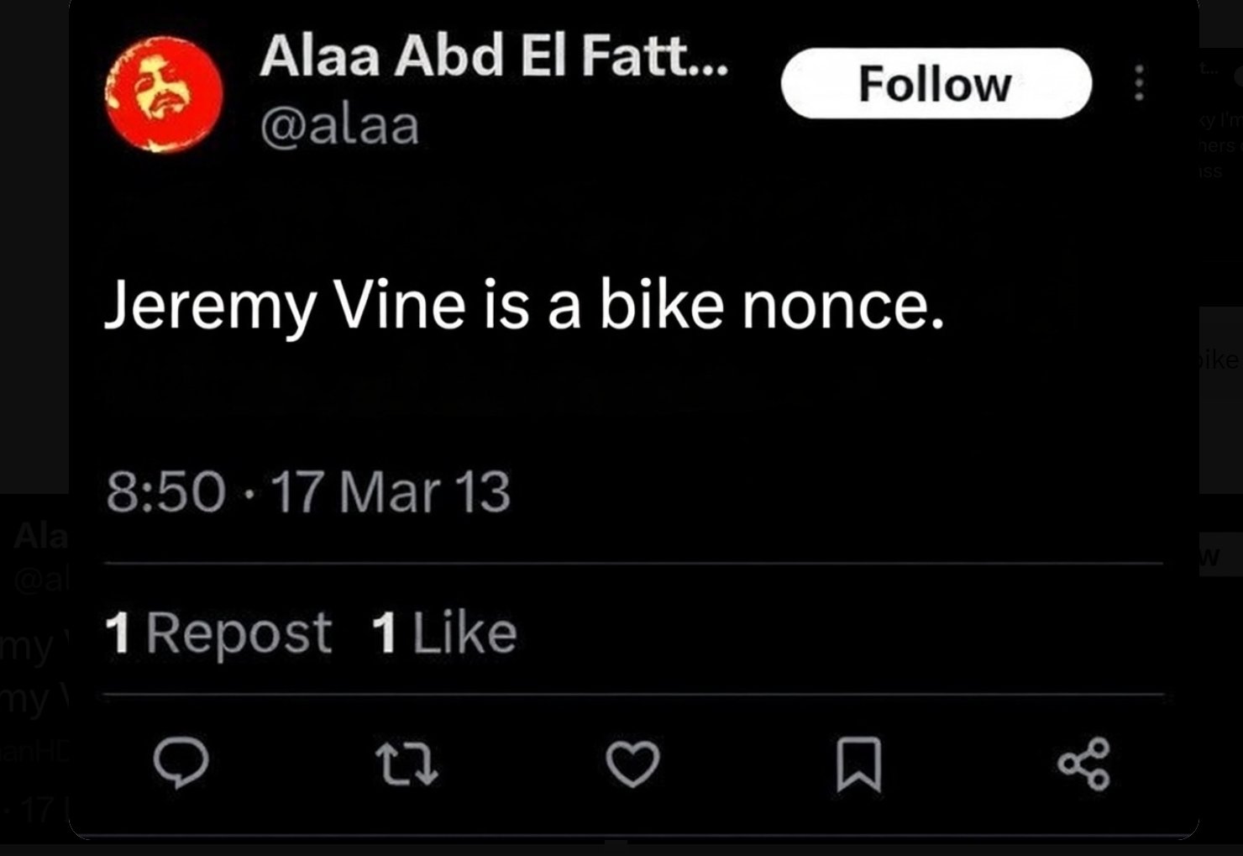This screenshot has width=1243, height=856.
Task: Click the partially hidden 'Ala' name behind card
Action: [x=40, y=535]
